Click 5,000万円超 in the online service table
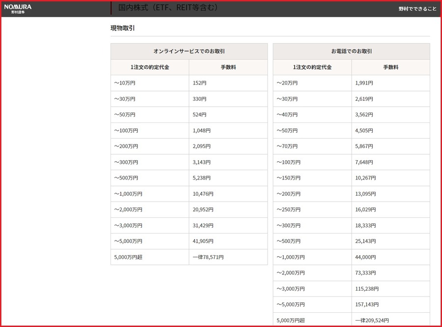Viewport: 442px width, 327px height. pyautogui.click(x=128, y=257)
